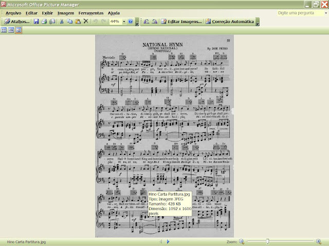Click the zoom in magnifier icon
Viewport: 329px width, 246px height.
click(x=319, y=241)
